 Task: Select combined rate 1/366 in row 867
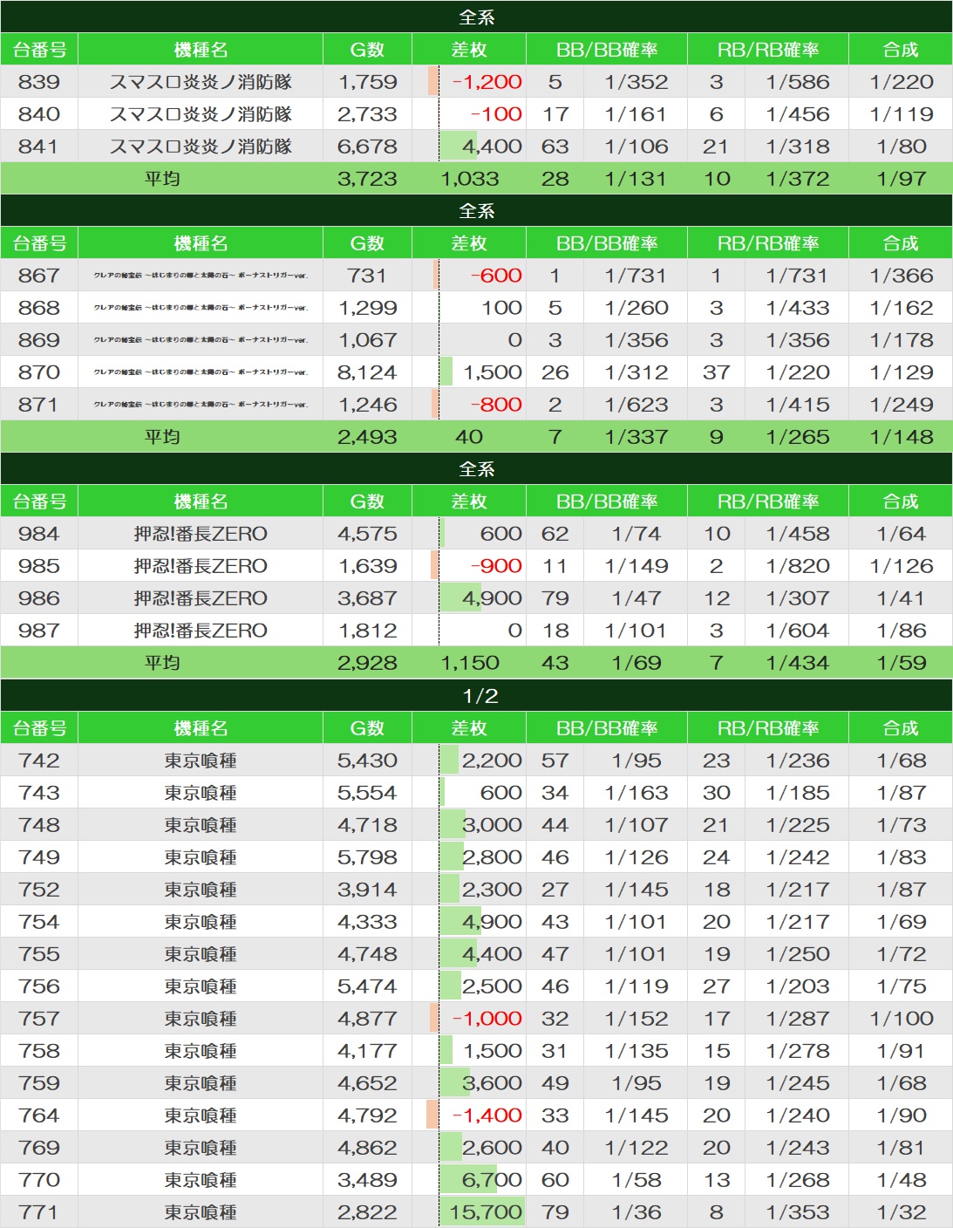tap(901, 276)
